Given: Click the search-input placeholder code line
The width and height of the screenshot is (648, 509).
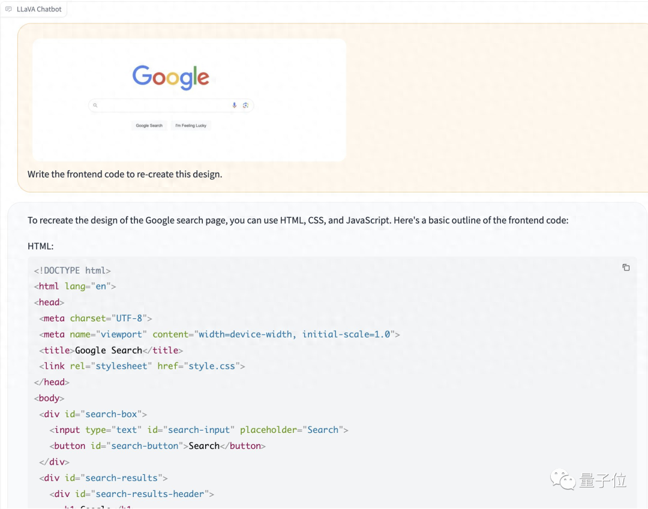Looking at the screenshot, I should coord(199,430).
